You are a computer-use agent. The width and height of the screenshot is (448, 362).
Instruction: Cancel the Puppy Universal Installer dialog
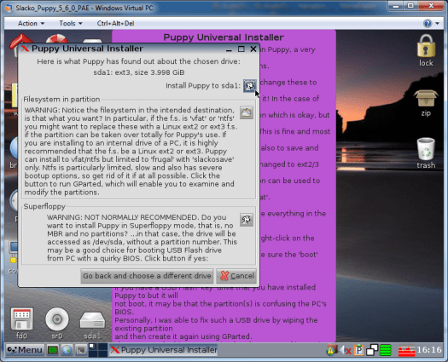[x=236, y=276]
